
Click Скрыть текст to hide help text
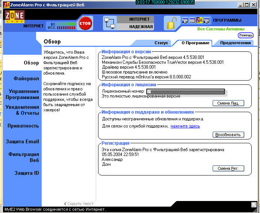click(80, 204)
